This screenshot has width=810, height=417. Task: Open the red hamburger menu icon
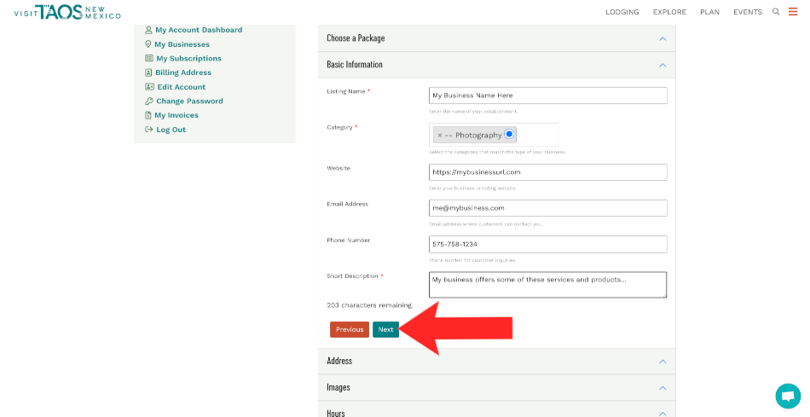793,12
